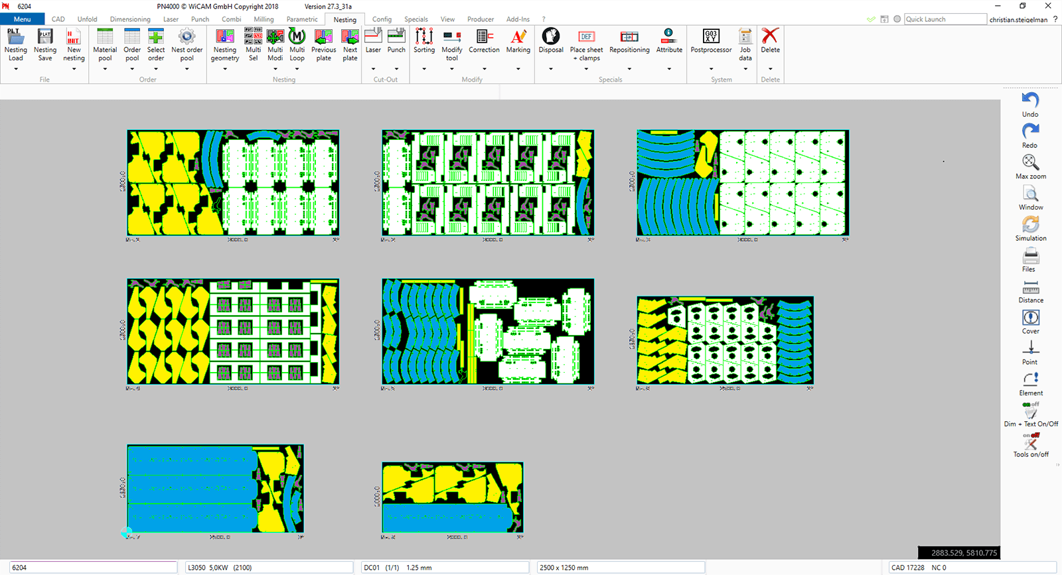Expand the Nesting Load dropdown arrow
Viewport: 1062px width, 575px height.
(16, 69)
